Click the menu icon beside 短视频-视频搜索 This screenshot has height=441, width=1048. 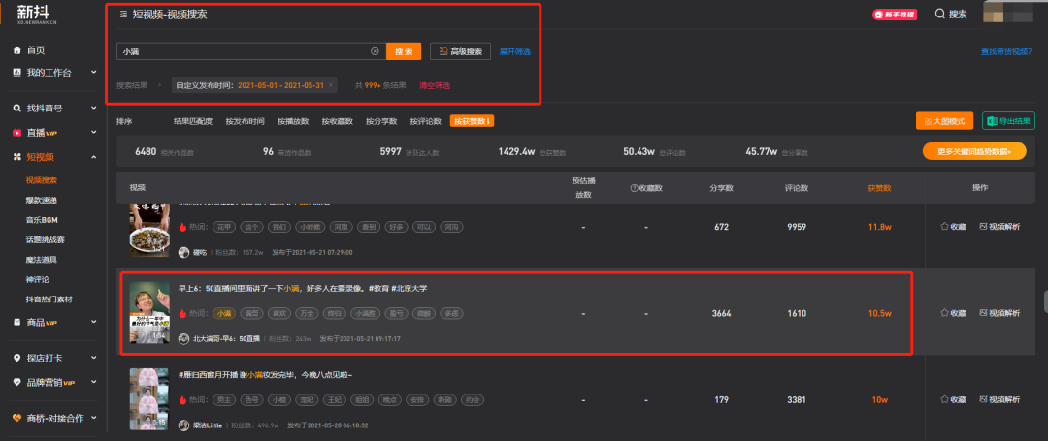[123, 15]
